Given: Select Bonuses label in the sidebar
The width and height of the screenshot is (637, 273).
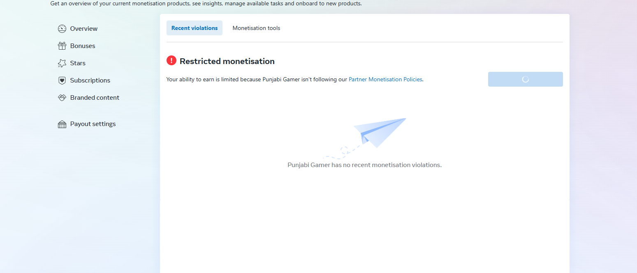Looking at the screenshot, I should pos(83,46).
